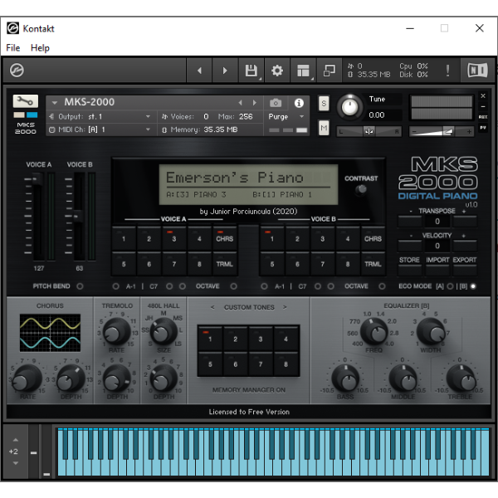Select Voice A tone button 7
498x498 pixels.
(x=174, y=264)
